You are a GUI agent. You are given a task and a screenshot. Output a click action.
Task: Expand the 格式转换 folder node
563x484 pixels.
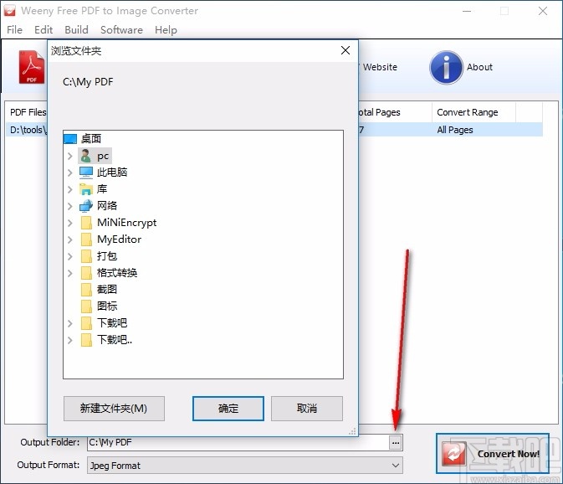click(70, 273)
